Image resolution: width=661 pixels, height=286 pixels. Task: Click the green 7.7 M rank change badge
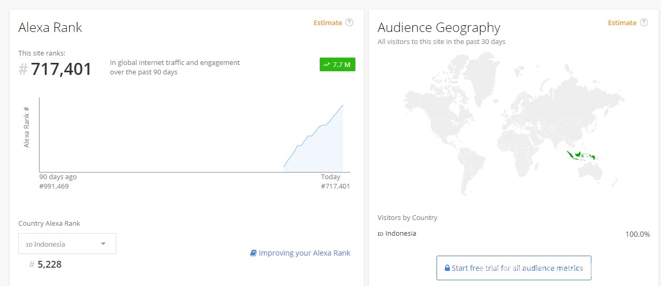coord(338,64)
